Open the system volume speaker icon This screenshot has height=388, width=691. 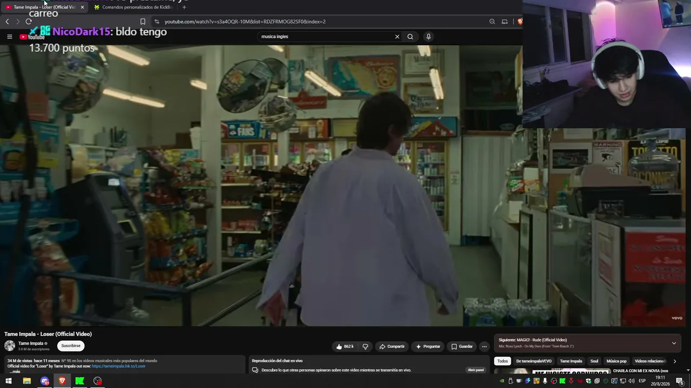tap(631, 381)
